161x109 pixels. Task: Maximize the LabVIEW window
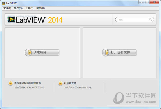coord(147,2)
